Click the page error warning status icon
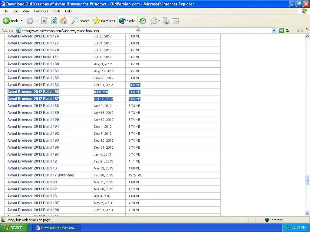 coord(3,220)
